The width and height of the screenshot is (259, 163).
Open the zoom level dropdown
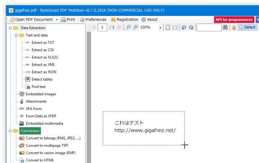pyautogui.click(x=160, y=27)
